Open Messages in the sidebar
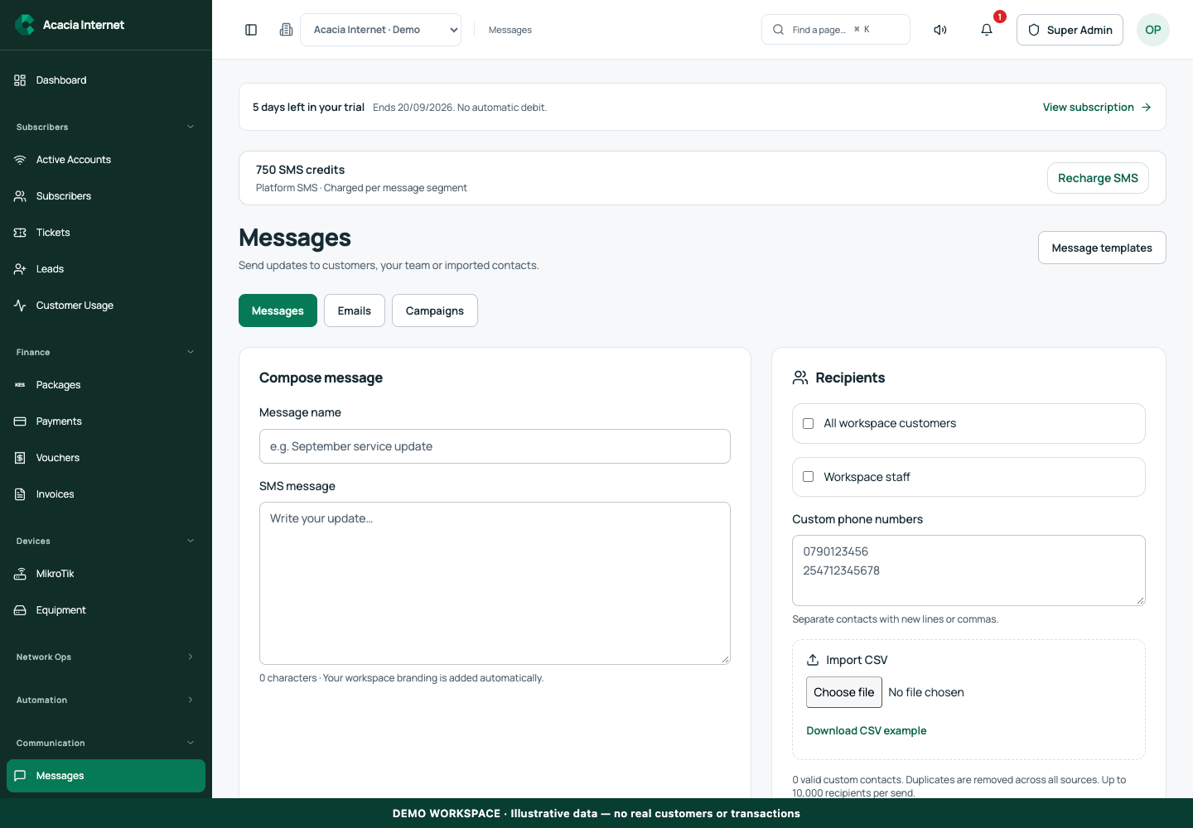Image resolution: width=1193 pixels, height=828 pixels. pyautogui.click(x=106, y=776)
